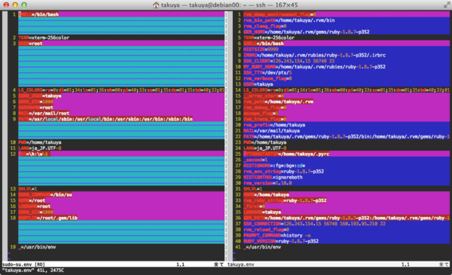452x275 pixels.
Task: Click the SUDO_USER=takuya line
Action: pos(40,96)
